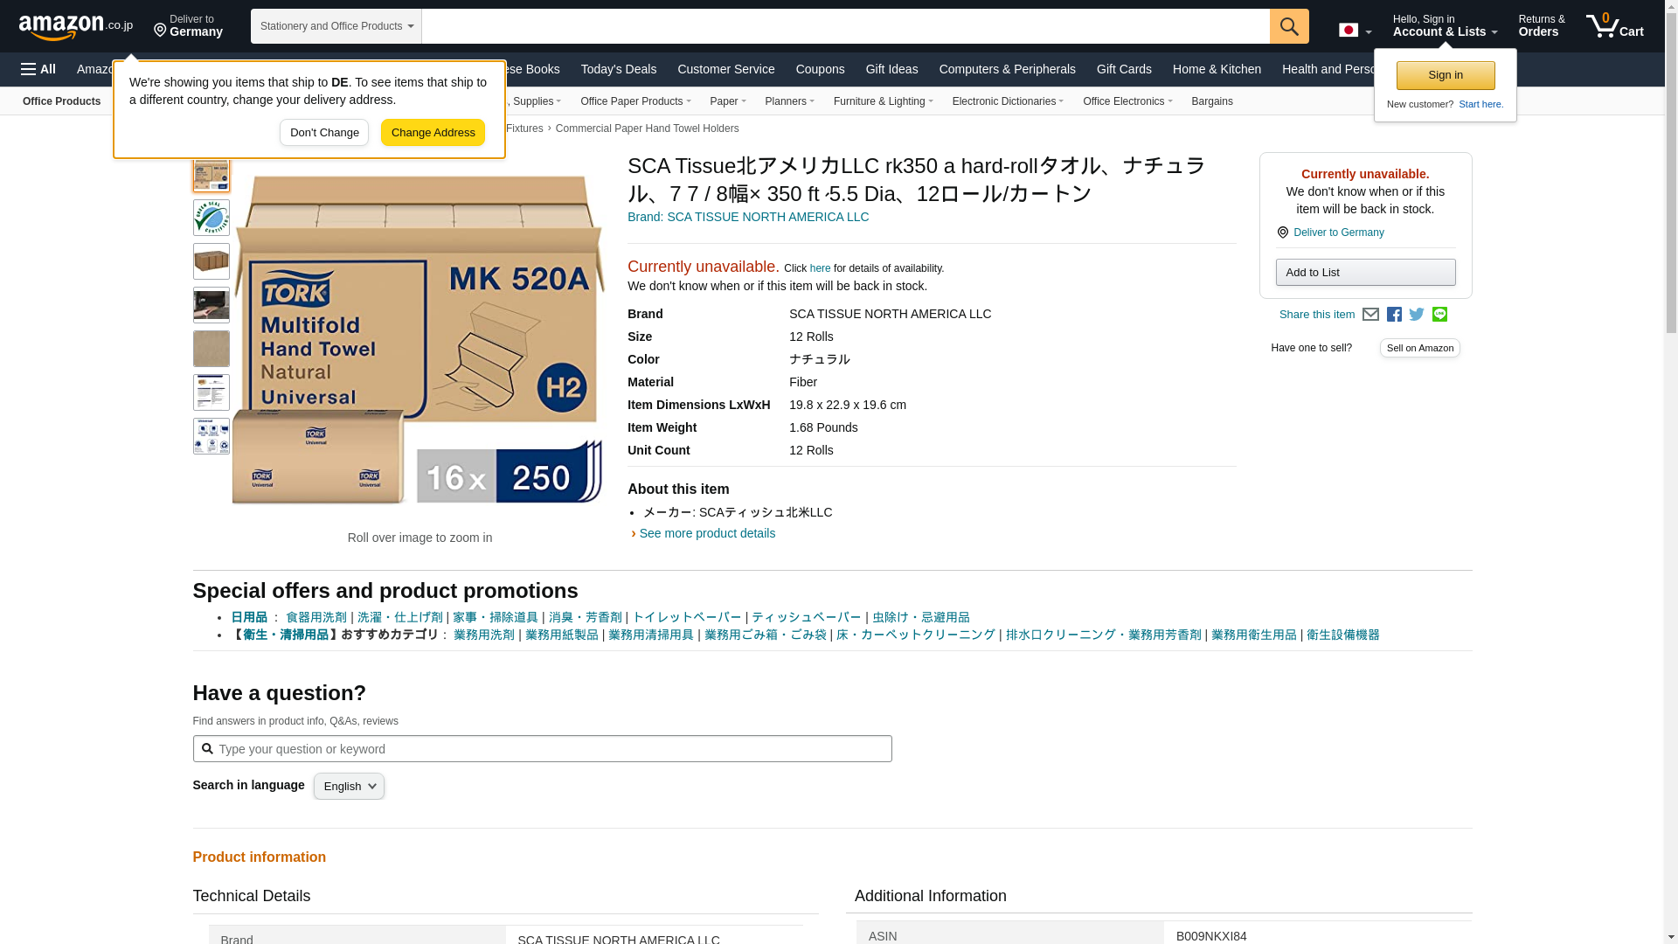Image resolution: width=1678 pixels, height=944 pixels.
Task: Expand the Stationery and Office Products search category
Action: (336, 26)
